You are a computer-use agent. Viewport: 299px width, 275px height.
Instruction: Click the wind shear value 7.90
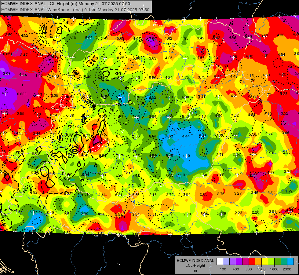tap(152, 39)
